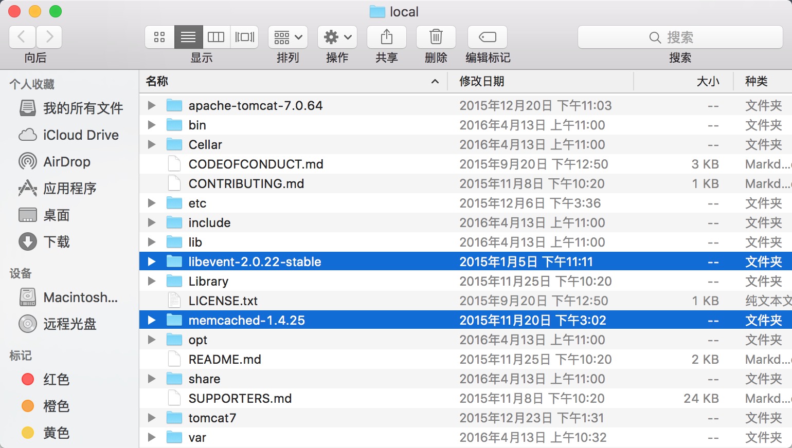Screen dimensions: 792x448
Task: Click the opt folder icon
Action: (x=174, y=340)
